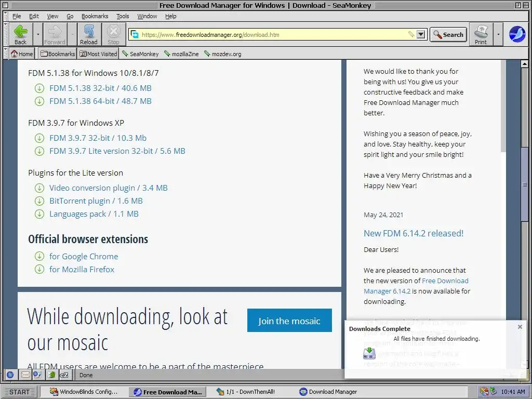Click the 'Done' status bar text
This screenshot has width=532, height=399.
pos(86,375)
